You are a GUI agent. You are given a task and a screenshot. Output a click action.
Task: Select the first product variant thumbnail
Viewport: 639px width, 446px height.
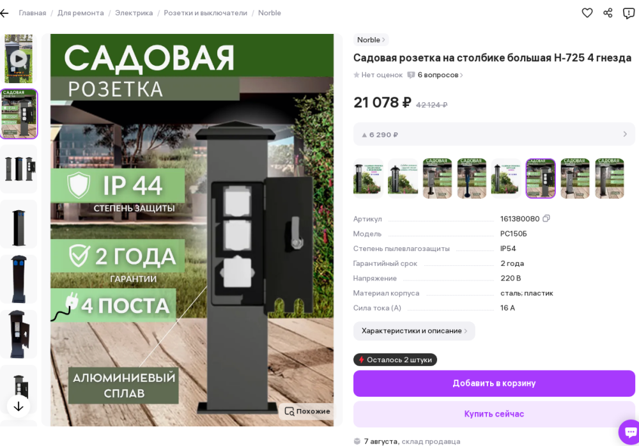(368, 178)
